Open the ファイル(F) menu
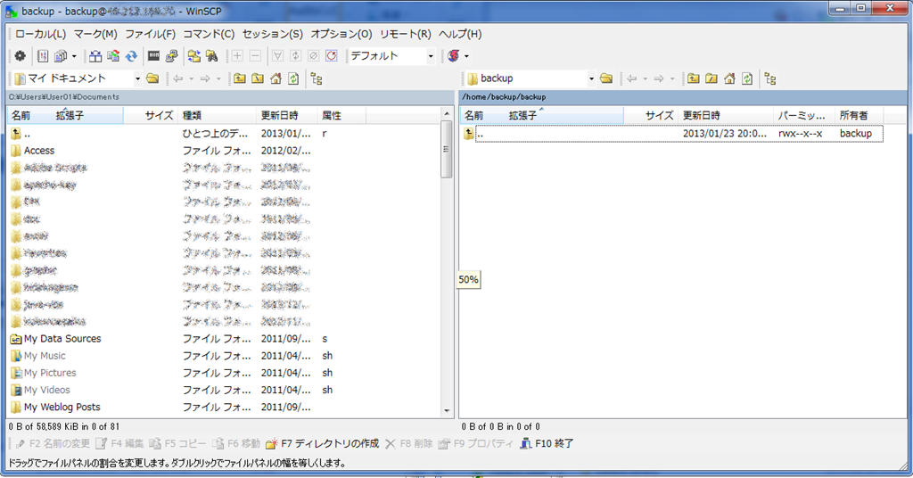913x478 pixels. click(x=150, y=34)
